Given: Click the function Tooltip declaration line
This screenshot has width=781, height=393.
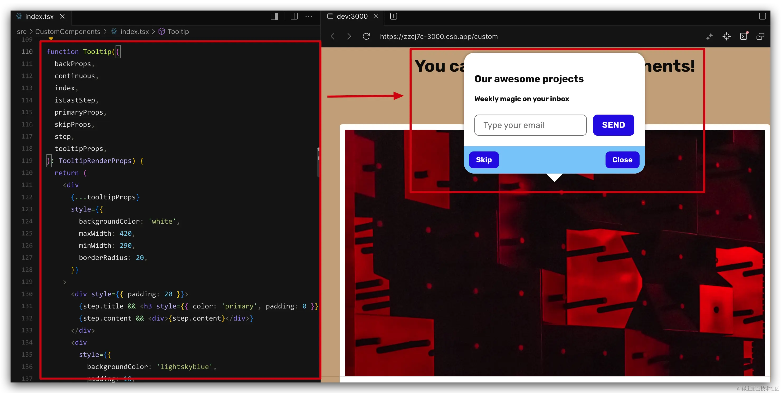Looking at the screenshot, I should 83,52.
